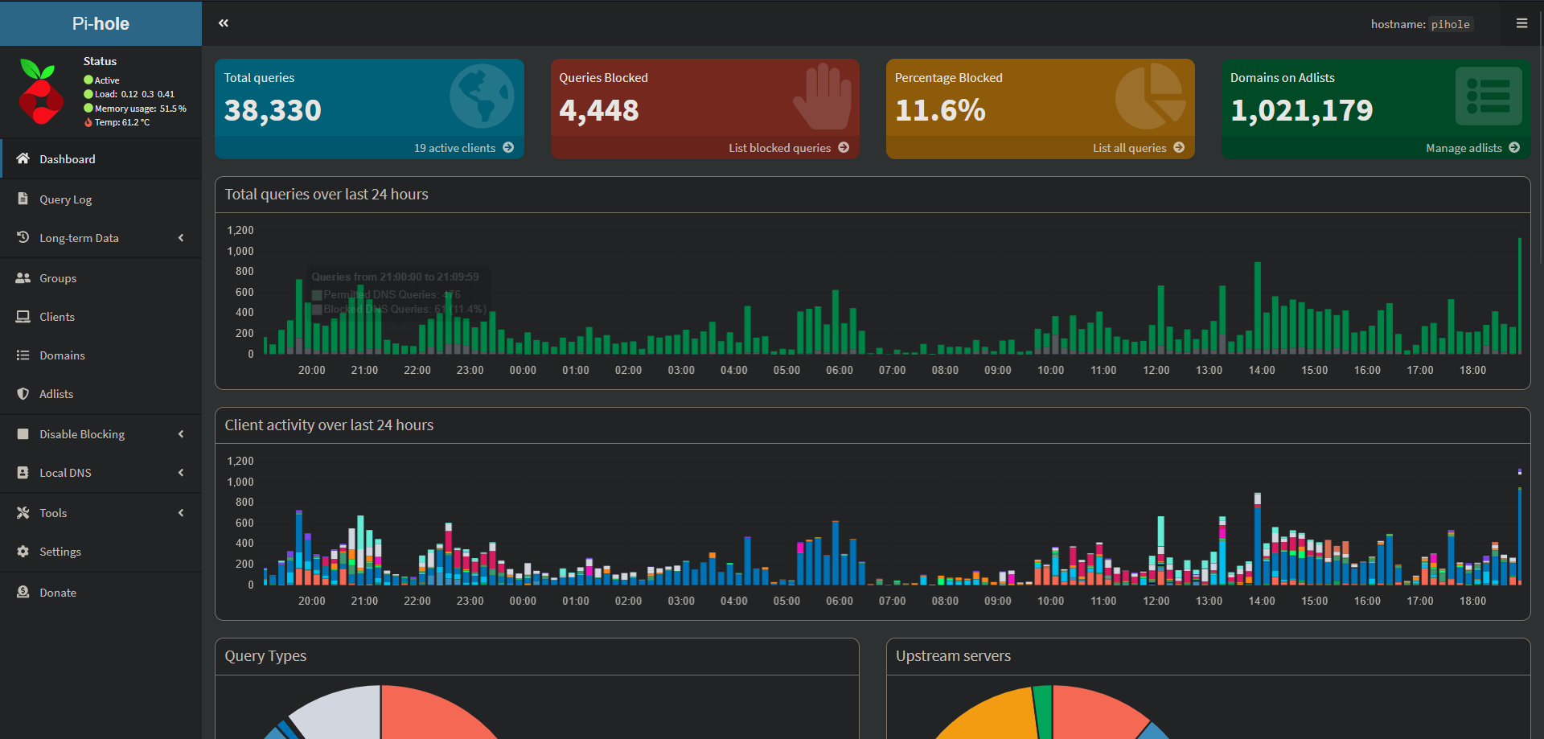Go to the Groups page
1544x739 pixels.
[x=101, y=277]
